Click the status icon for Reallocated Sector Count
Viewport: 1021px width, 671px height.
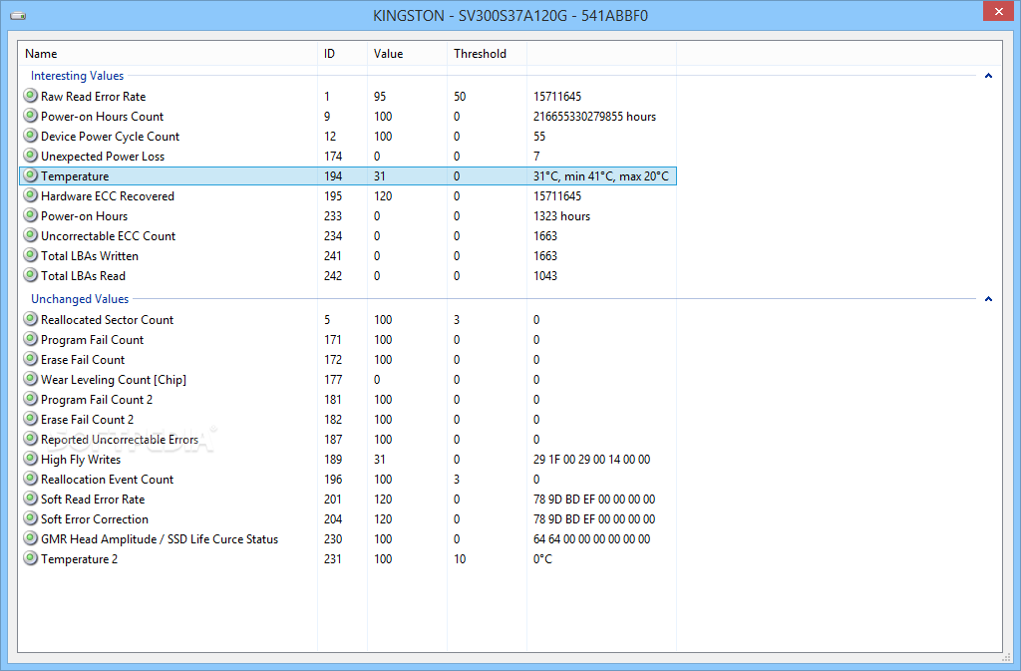31,320
